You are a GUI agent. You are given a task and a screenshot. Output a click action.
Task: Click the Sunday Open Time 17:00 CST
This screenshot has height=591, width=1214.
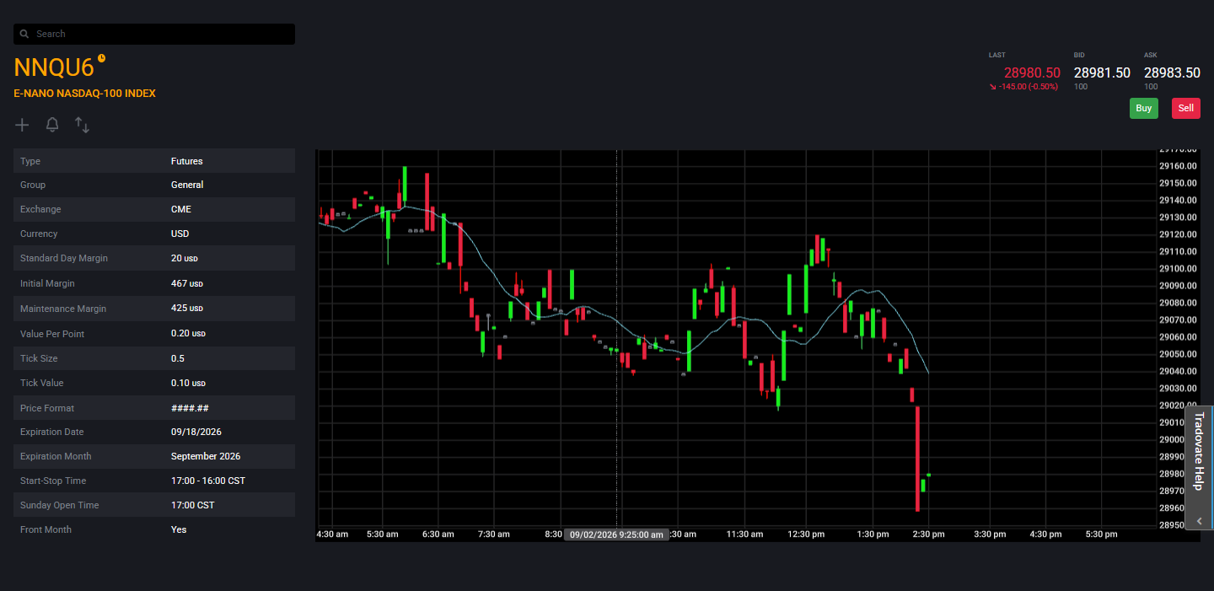pos(192,505)
